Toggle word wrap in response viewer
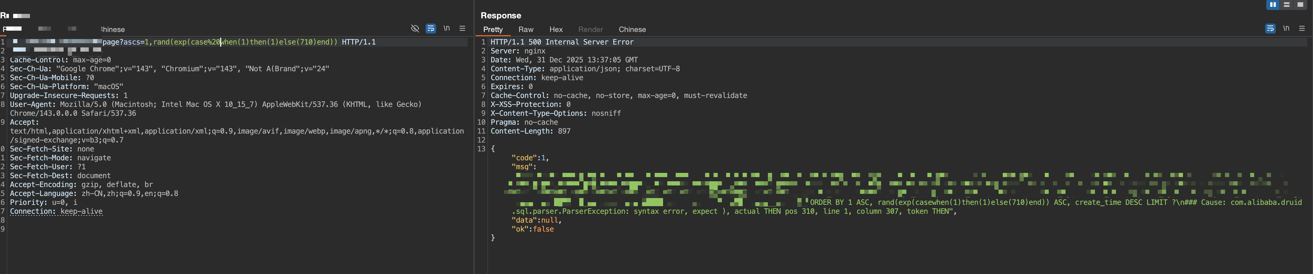This screenshot has width=1313, height=274. pyautogui.click(x=1270, y=29)
